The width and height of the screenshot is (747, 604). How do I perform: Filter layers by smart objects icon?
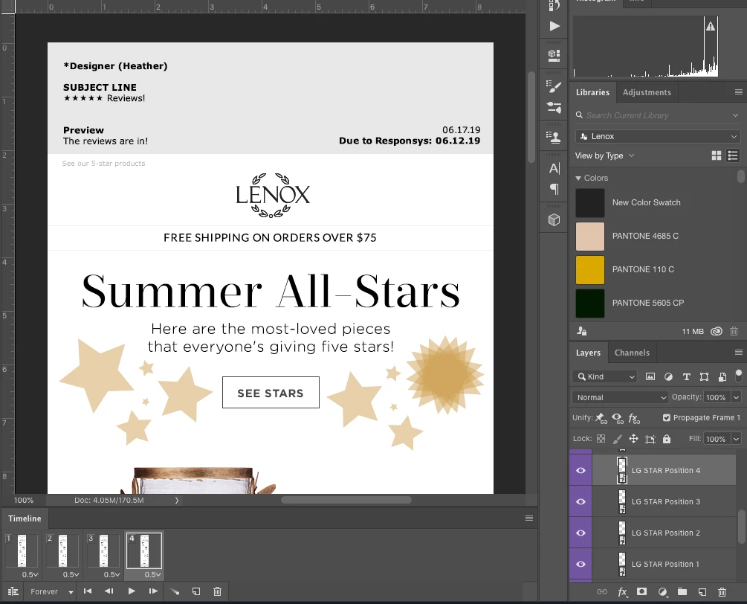[x=722, y=376]
